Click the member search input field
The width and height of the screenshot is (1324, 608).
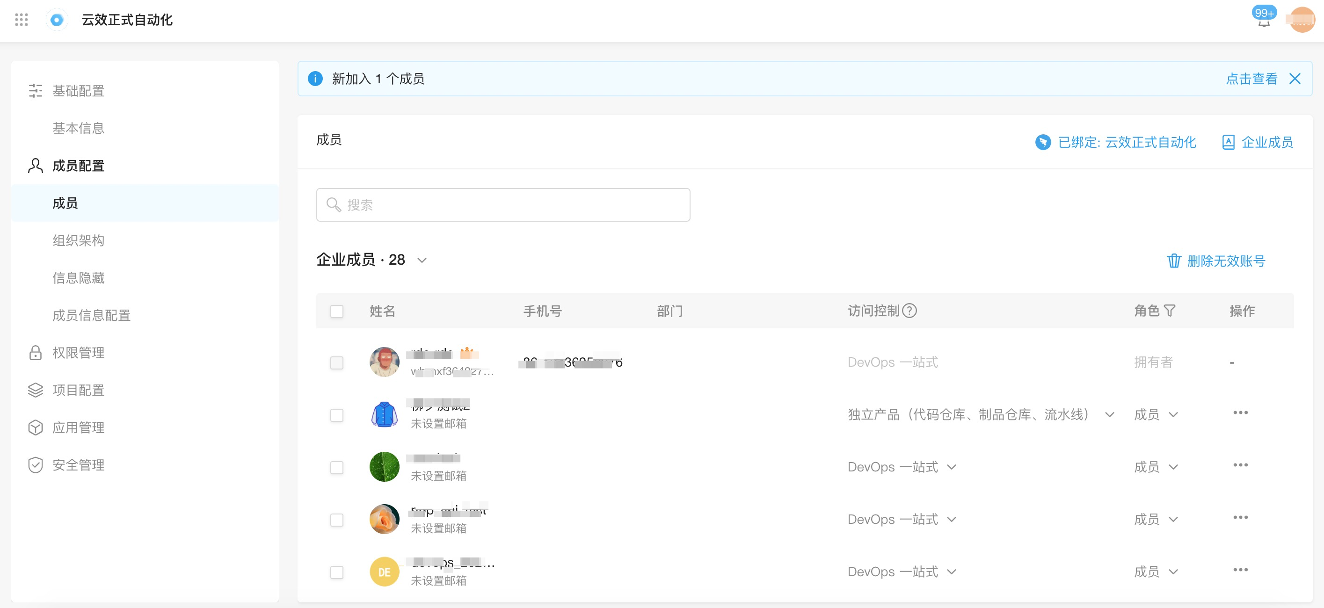pyautogui.click(x=502, y=204)
